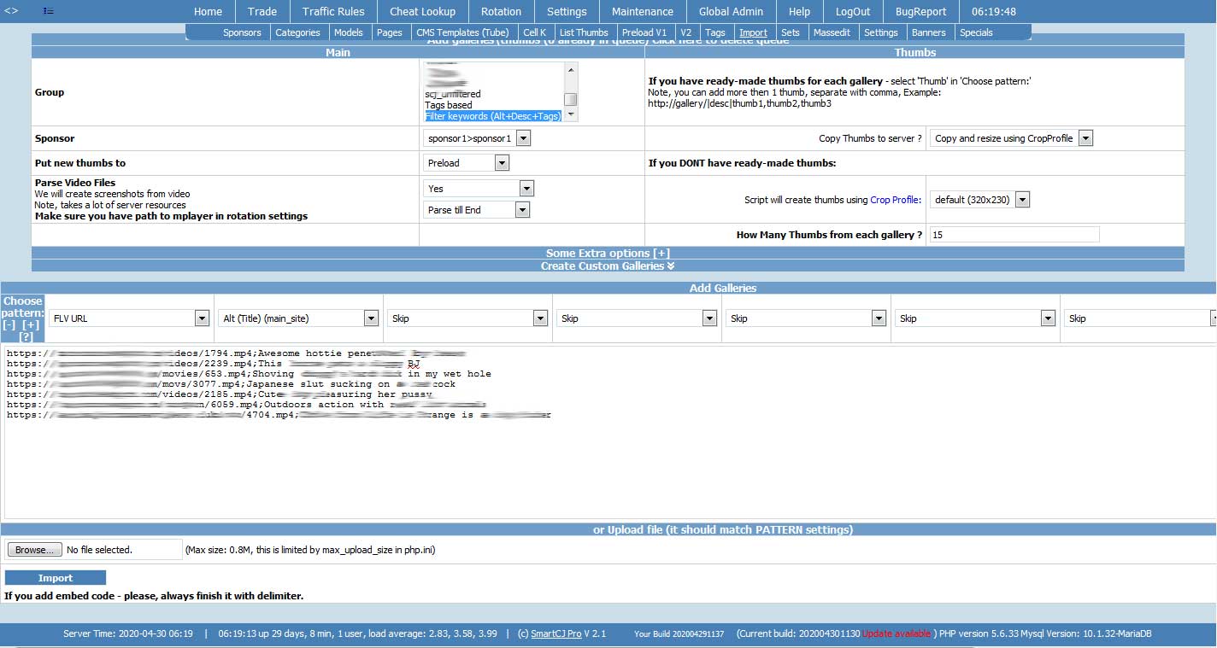The width and height of the screenshot is (1217, 648).
Task: Go to Categories submenu tab
Action: tap(298, 32)
